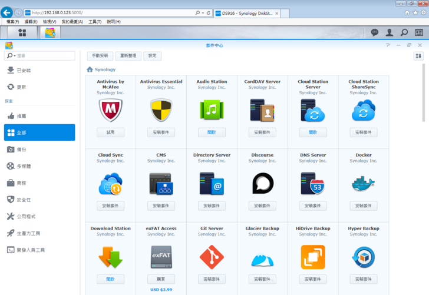Toggle the sort order button at top right
The image size is (429, 295).
pos(418,56)
